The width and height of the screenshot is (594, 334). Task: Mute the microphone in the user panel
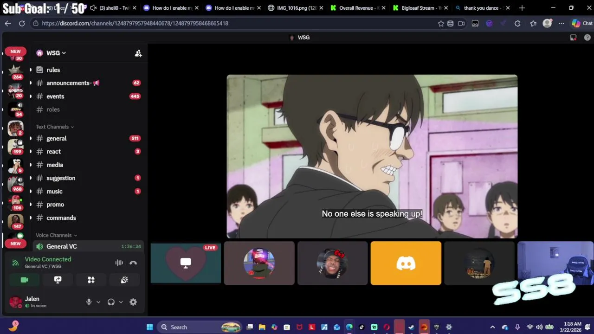[89, 302]
